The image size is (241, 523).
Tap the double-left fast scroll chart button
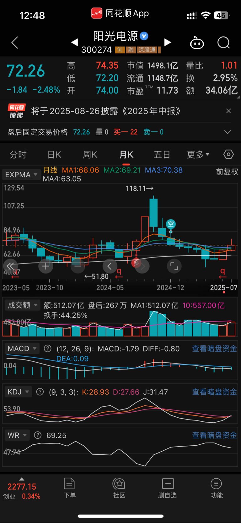click(10, 266)
